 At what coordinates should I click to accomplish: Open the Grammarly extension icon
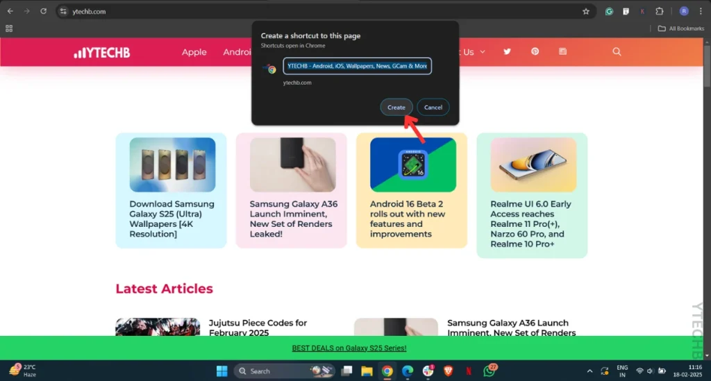click(x=609, y=11)
